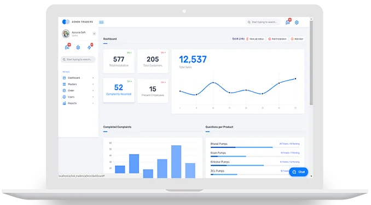
Task: Open the Order menu item
Action: [78, 90]
